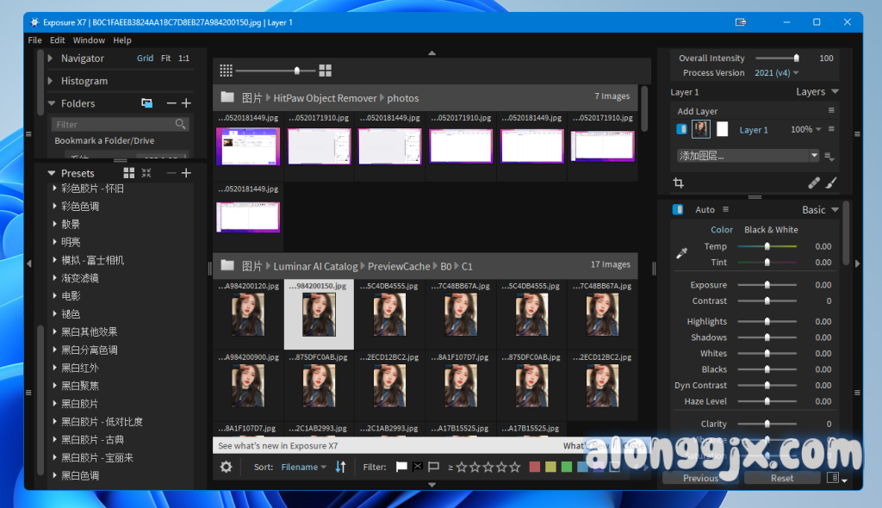Click the collapse-all icon in Presets
This screenshot has width=882, height=508.
point(146,173)
